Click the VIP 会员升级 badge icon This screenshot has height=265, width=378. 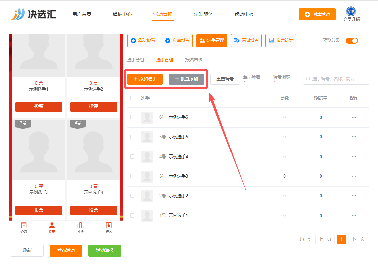click(x=351, y=11)
